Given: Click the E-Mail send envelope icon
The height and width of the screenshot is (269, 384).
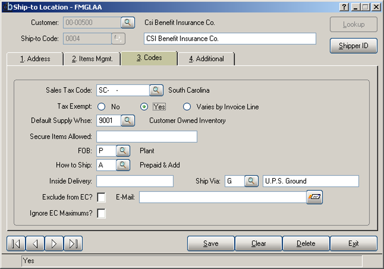Looking at the screenshot, I should point(314,197).
